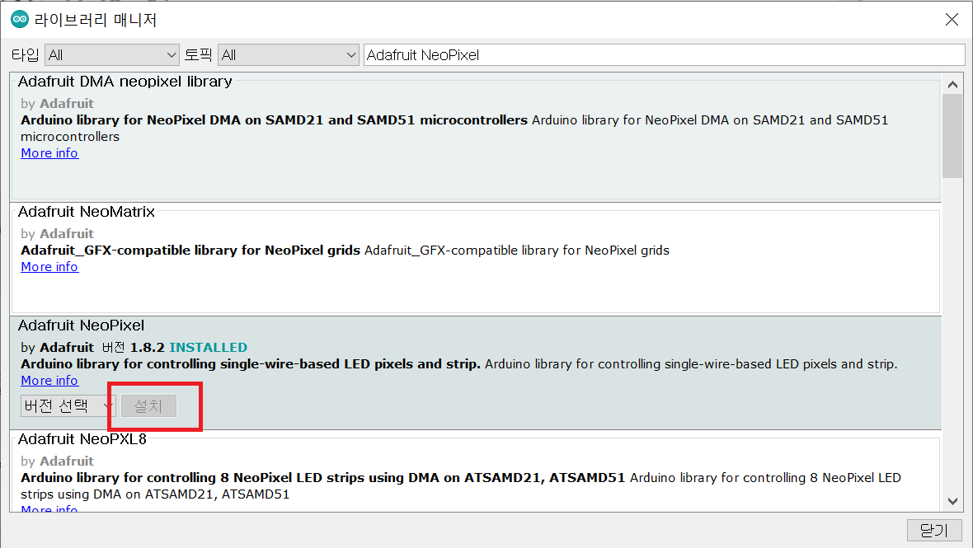Click NeoPXL8 description about 8 LED strips
Viewport: 973px width, 548px height.
(460, 486)
